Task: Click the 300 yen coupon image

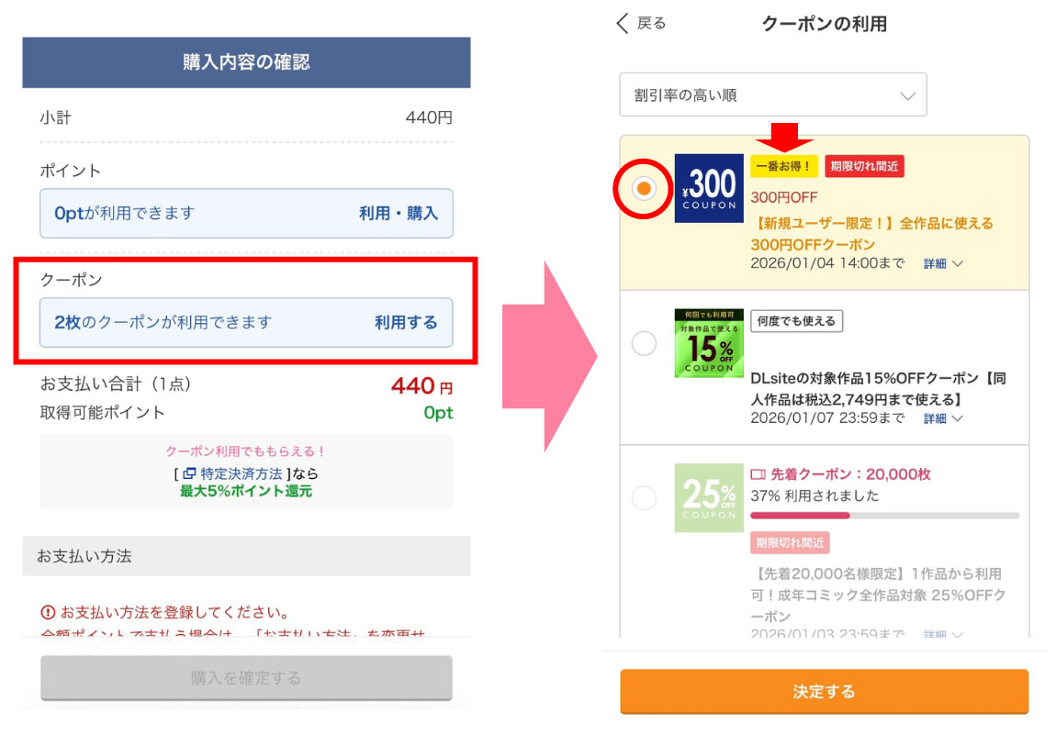Action: pyautogui.click(x=708, y=188)
